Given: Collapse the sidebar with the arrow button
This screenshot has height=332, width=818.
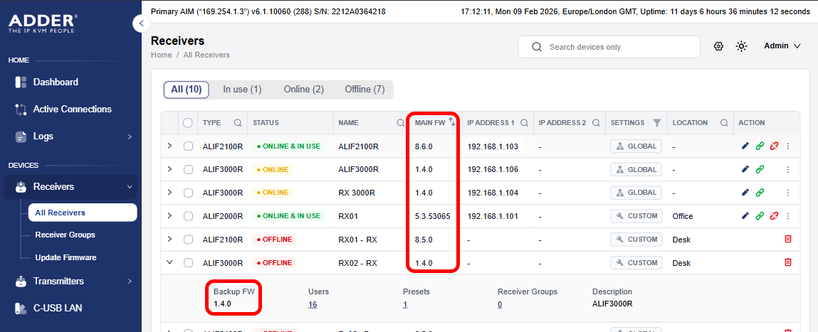Looking at the screenshot, I should tap(142, 23).
